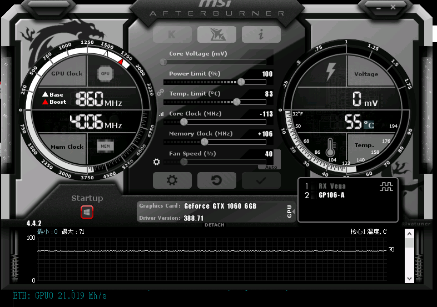The image size is (437, 307).
Task: Click the Power Limit slider handle
Action: [x=241, y=82]
